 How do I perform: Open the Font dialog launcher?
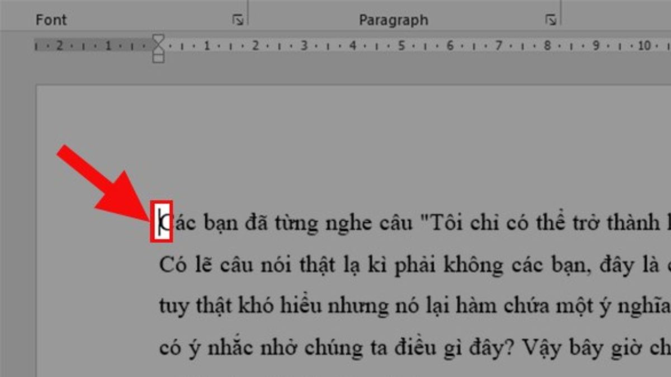238,20
